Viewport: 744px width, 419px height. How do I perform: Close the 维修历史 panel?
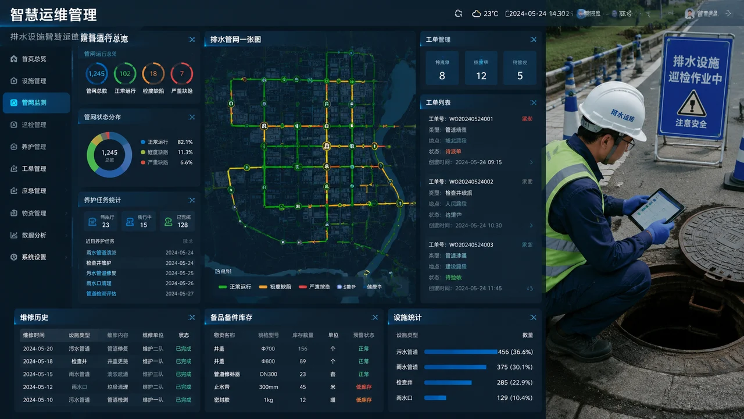pos(192,317)
